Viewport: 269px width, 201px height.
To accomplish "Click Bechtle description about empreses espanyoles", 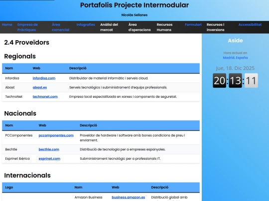I will pos(123,149).
